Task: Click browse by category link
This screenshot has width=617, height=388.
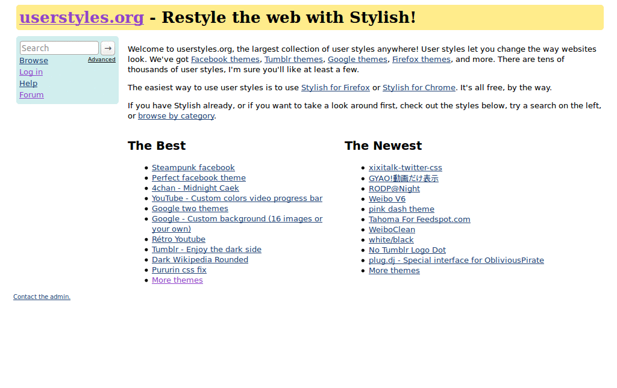Action: point(176,116)
